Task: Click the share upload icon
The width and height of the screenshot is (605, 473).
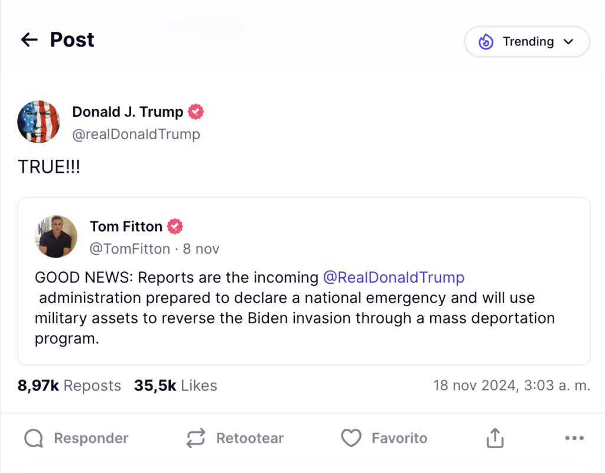Action: tap(495, 438)
